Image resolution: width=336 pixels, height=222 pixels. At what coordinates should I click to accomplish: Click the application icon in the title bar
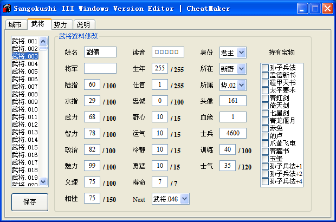coord(7,8)
